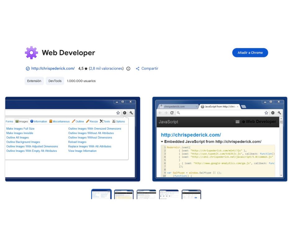Collapse the Embedded JavaScript section
This screenshot has height=245, width=292.
pyautogui.click(x=162, y=141)
